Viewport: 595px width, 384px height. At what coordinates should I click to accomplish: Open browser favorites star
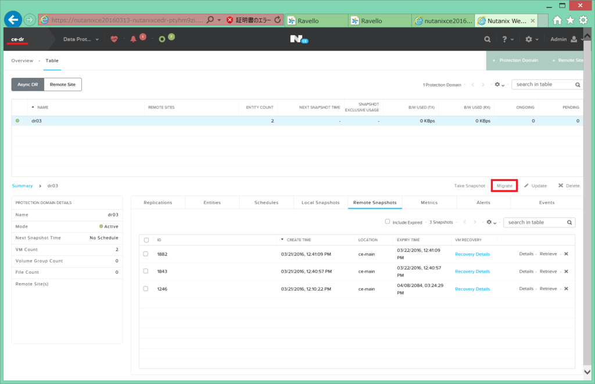(570, 20)
